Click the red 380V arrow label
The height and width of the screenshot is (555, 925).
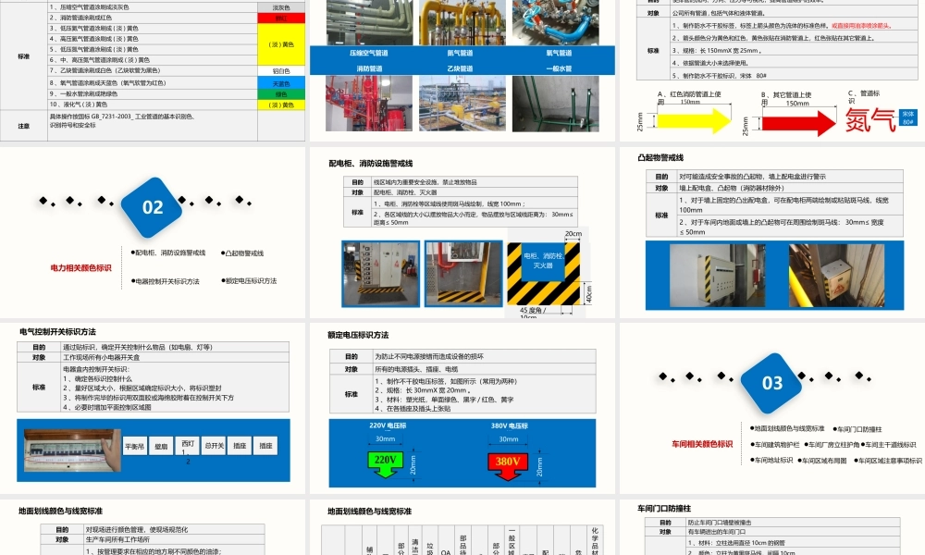[x=508, y=465]
